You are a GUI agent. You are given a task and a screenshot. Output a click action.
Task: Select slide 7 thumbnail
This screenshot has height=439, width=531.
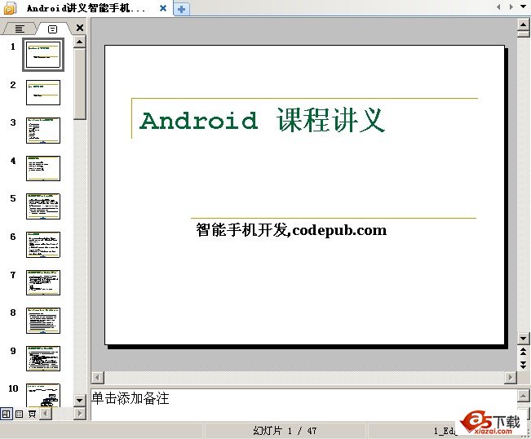pyautogui.click(x=43, y=282)
